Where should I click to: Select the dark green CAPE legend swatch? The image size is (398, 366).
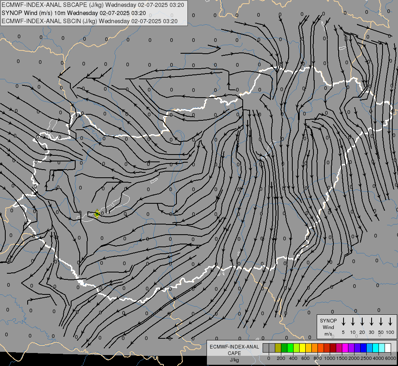284,348
